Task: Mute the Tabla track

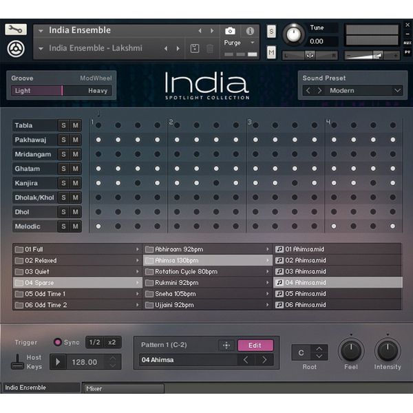Action: pyautogui.click(x=76, y=125)
